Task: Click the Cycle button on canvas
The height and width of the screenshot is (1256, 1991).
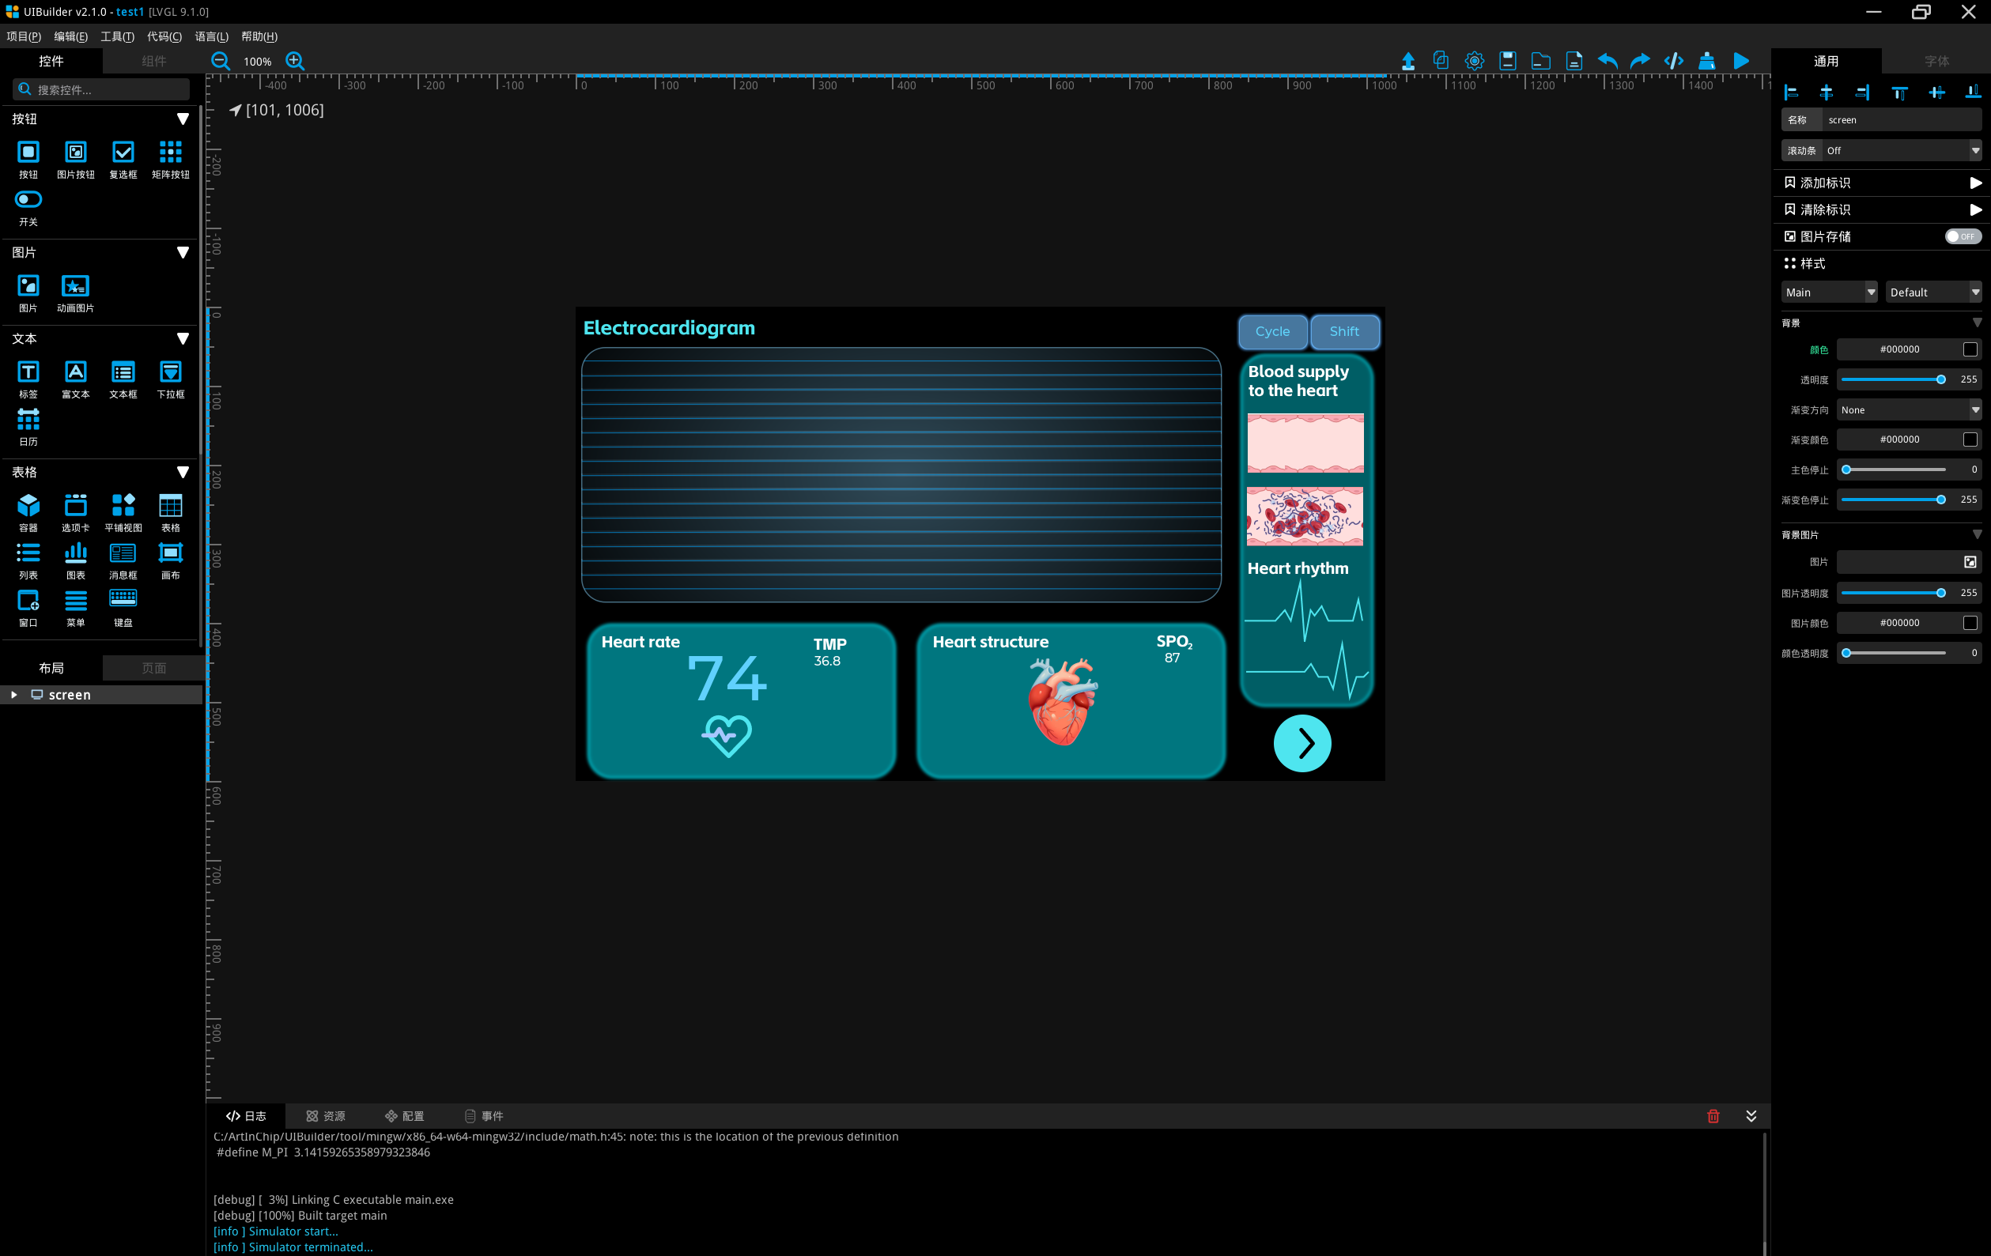Action: click(1271, 331)
